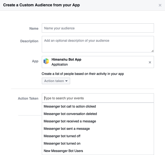Select New Messenger Bot Users event
Image resolution: width=165 pixels, height=155 pixels.
(x=64, y=151)
